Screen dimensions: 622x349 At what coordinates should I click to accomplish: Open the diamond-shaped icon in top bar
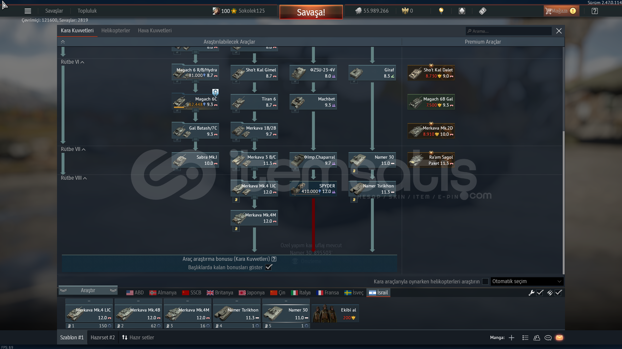(x=462, y=11)
